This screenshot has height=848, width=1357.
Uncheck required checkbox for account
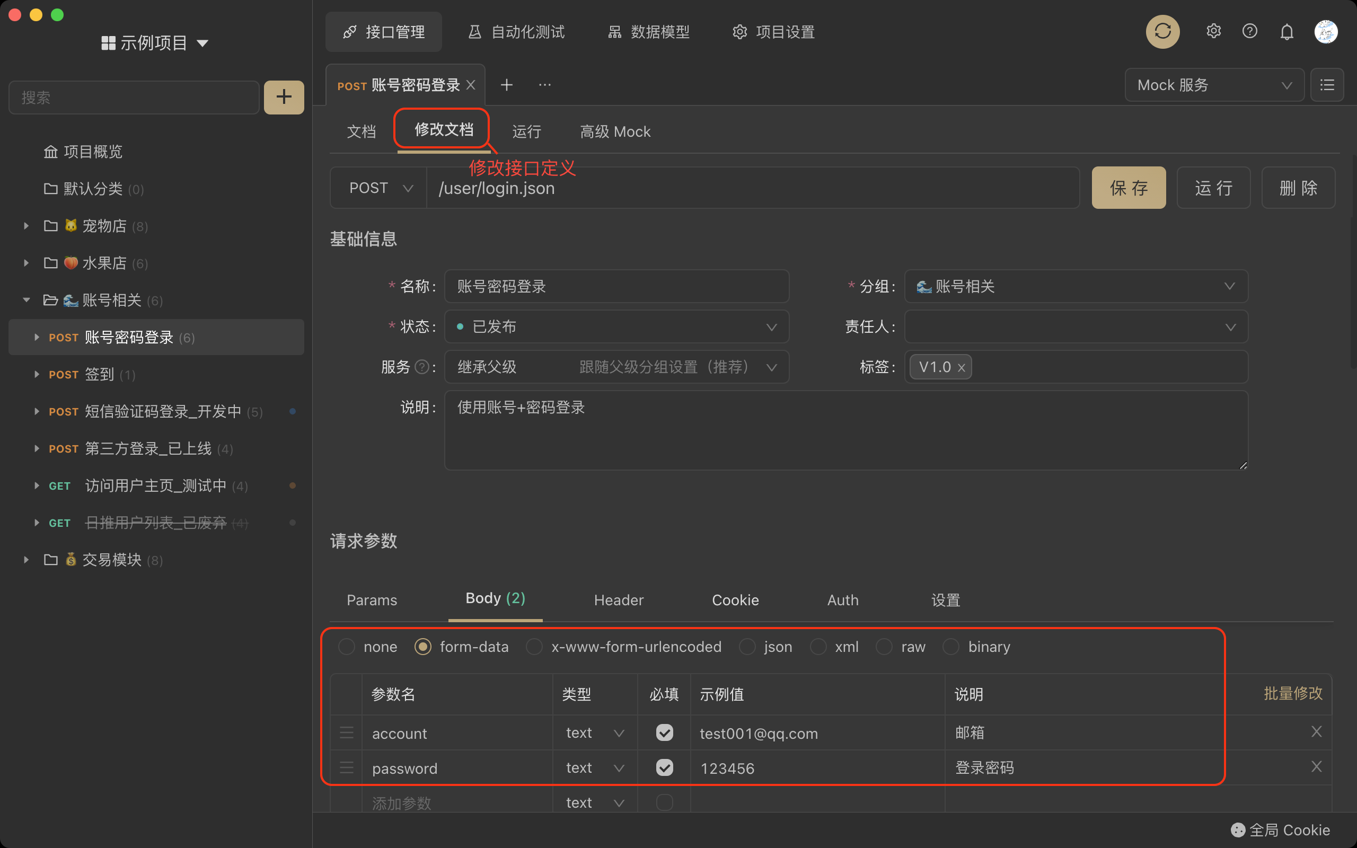click(665, 732)
